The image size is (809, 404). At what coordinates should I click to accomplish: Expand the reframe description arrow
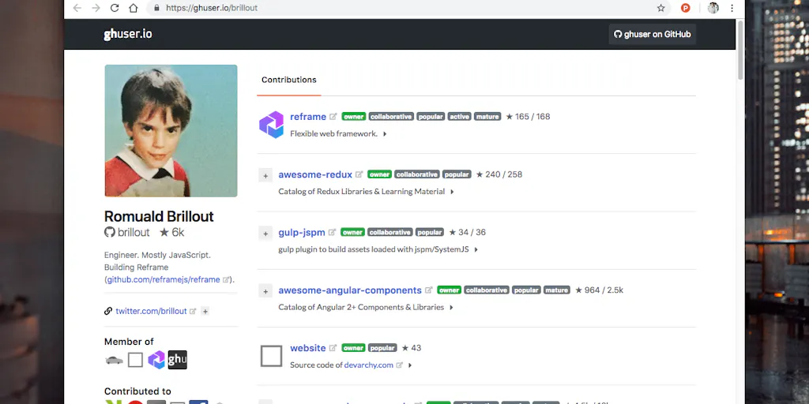coord(385,134)
